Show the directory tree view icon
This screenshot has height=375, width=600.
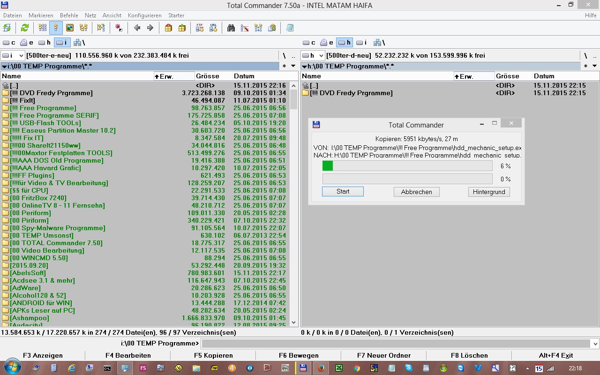[x=83, y=28]
